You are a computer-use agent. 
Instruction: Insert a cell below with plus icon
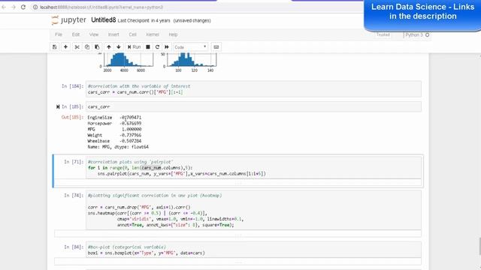click(65, 46)
